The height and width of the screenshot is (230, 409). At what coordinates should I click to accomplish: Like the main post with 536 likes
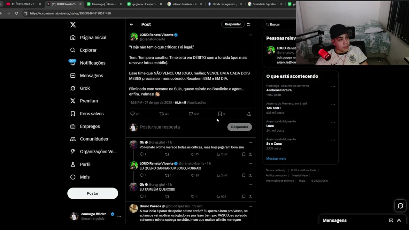tap(191, 114)
